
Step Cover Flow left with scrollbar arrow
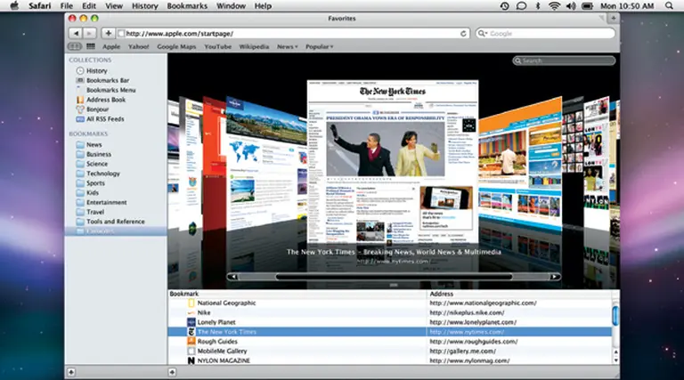pos(233,277)
